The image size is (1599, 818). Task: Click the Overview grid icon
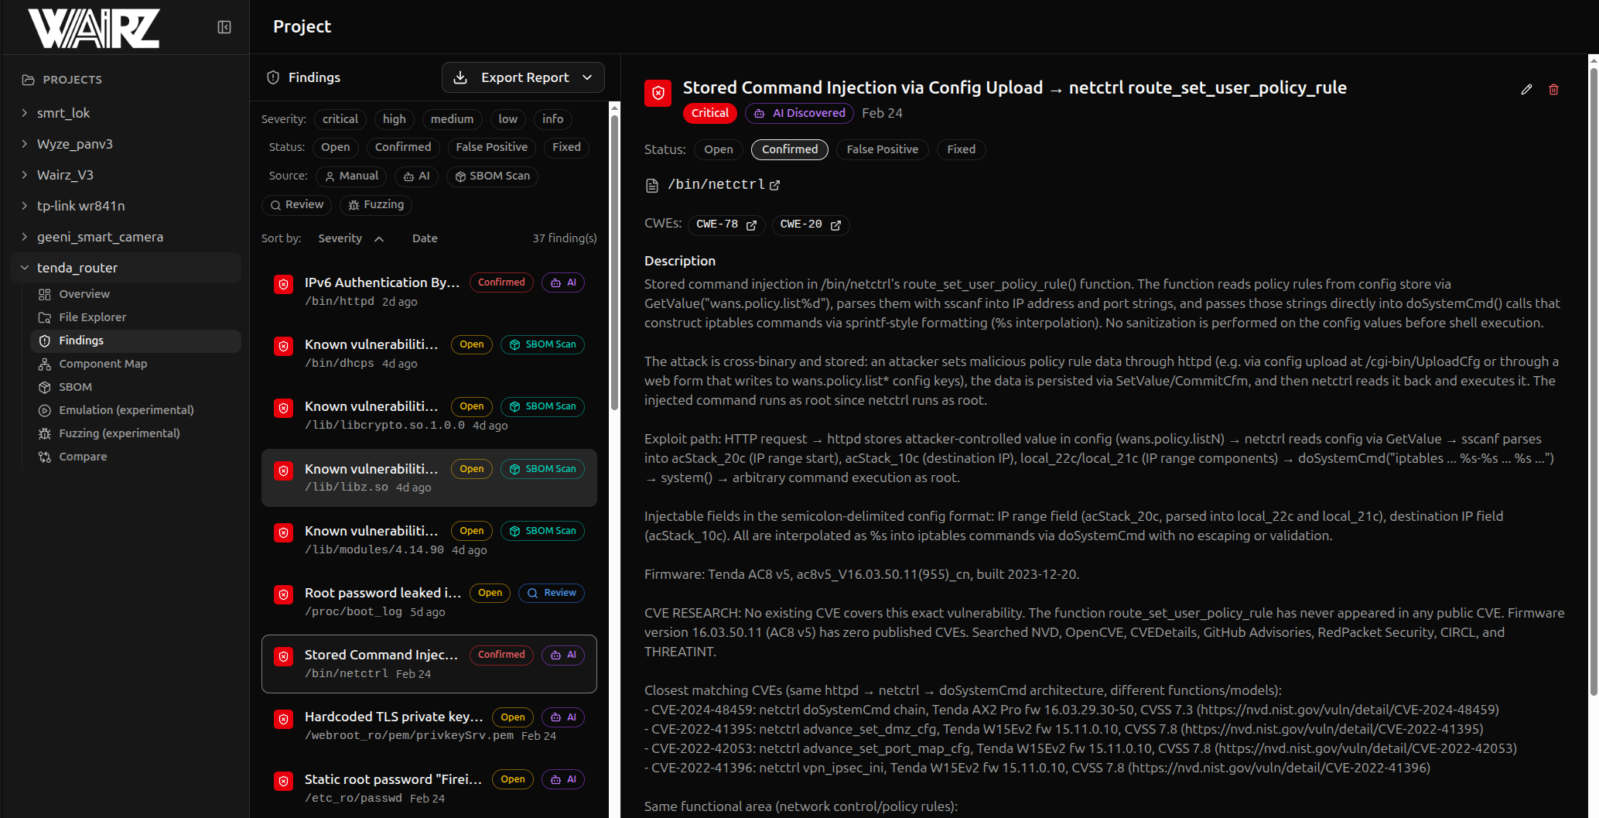point(45,294)
